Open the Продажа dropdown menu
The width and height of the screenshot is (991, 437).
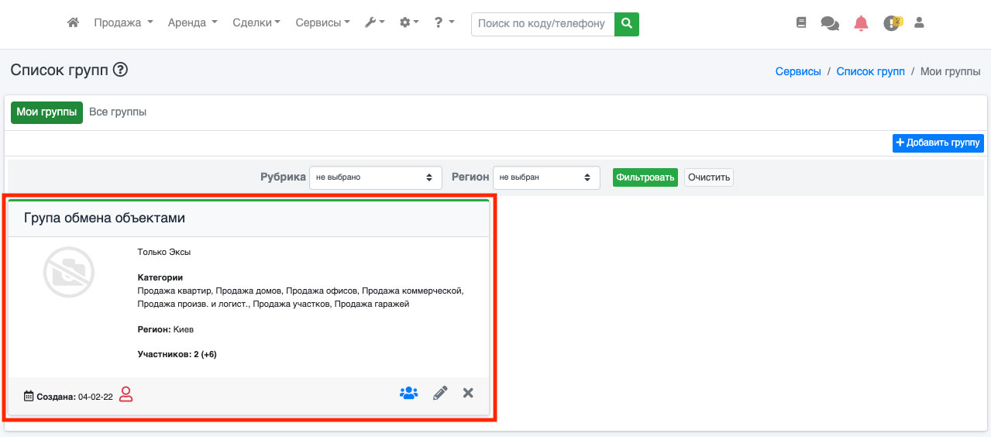point(123,23)
